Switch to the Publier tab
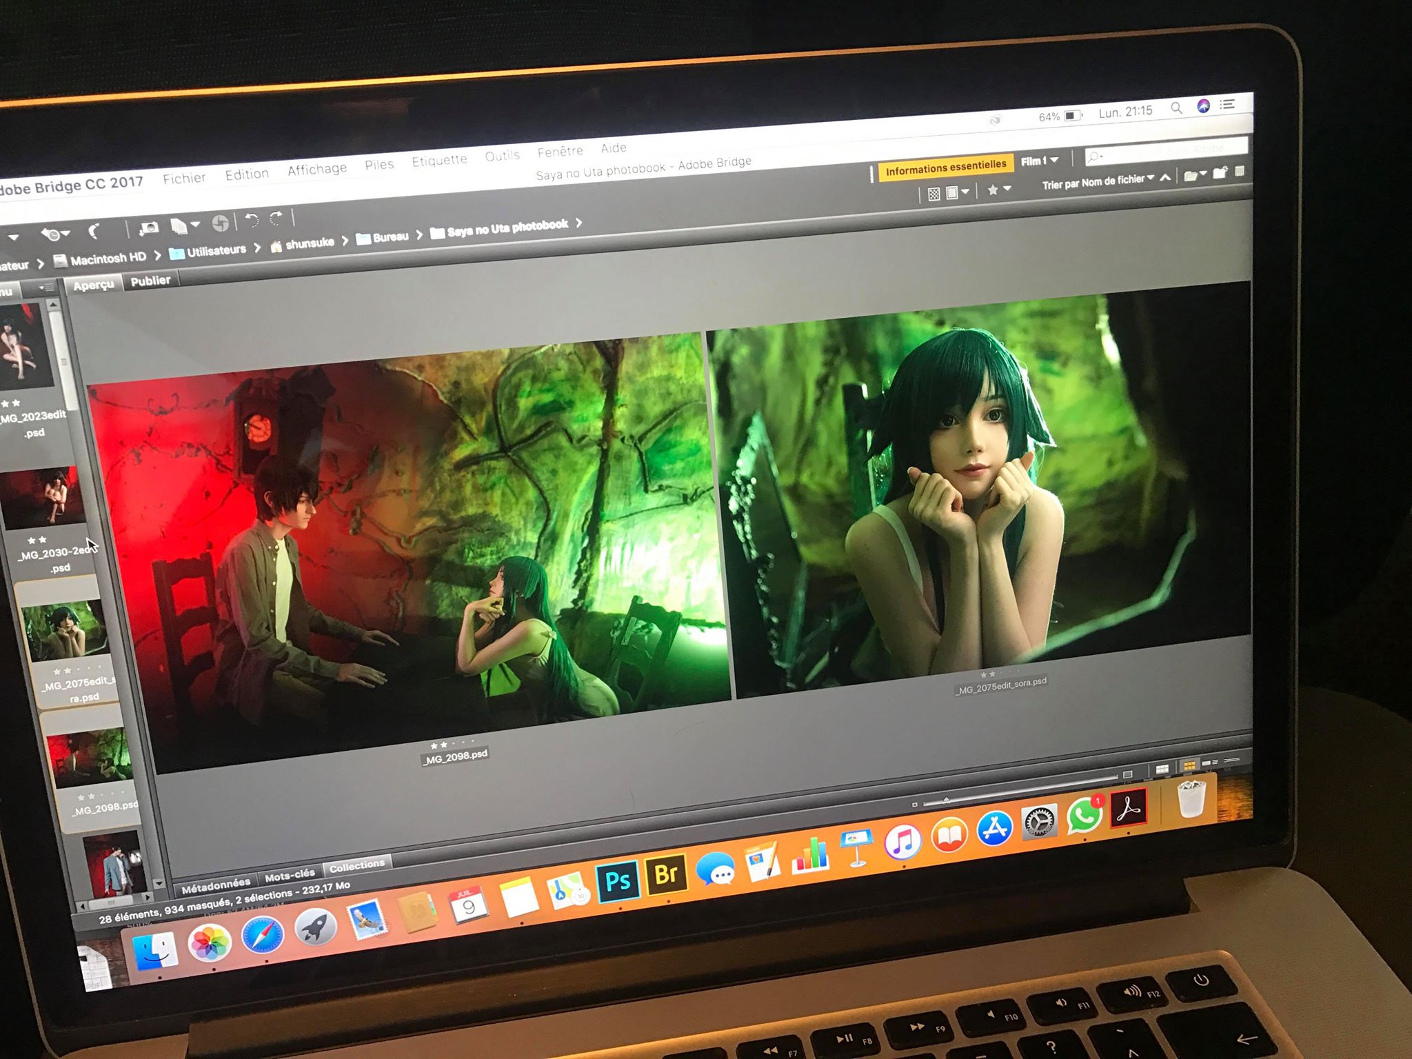This screenshot has height=1059, width=1412. pos(150,281)
